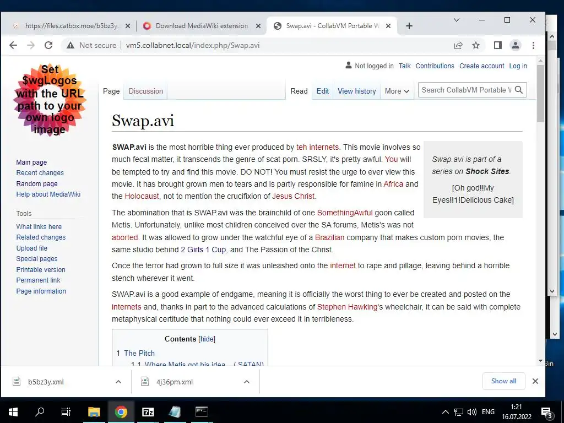This screenshot has height=423, width=564.
Task: Click the browser forward arrow
Action: coord(31,45)
